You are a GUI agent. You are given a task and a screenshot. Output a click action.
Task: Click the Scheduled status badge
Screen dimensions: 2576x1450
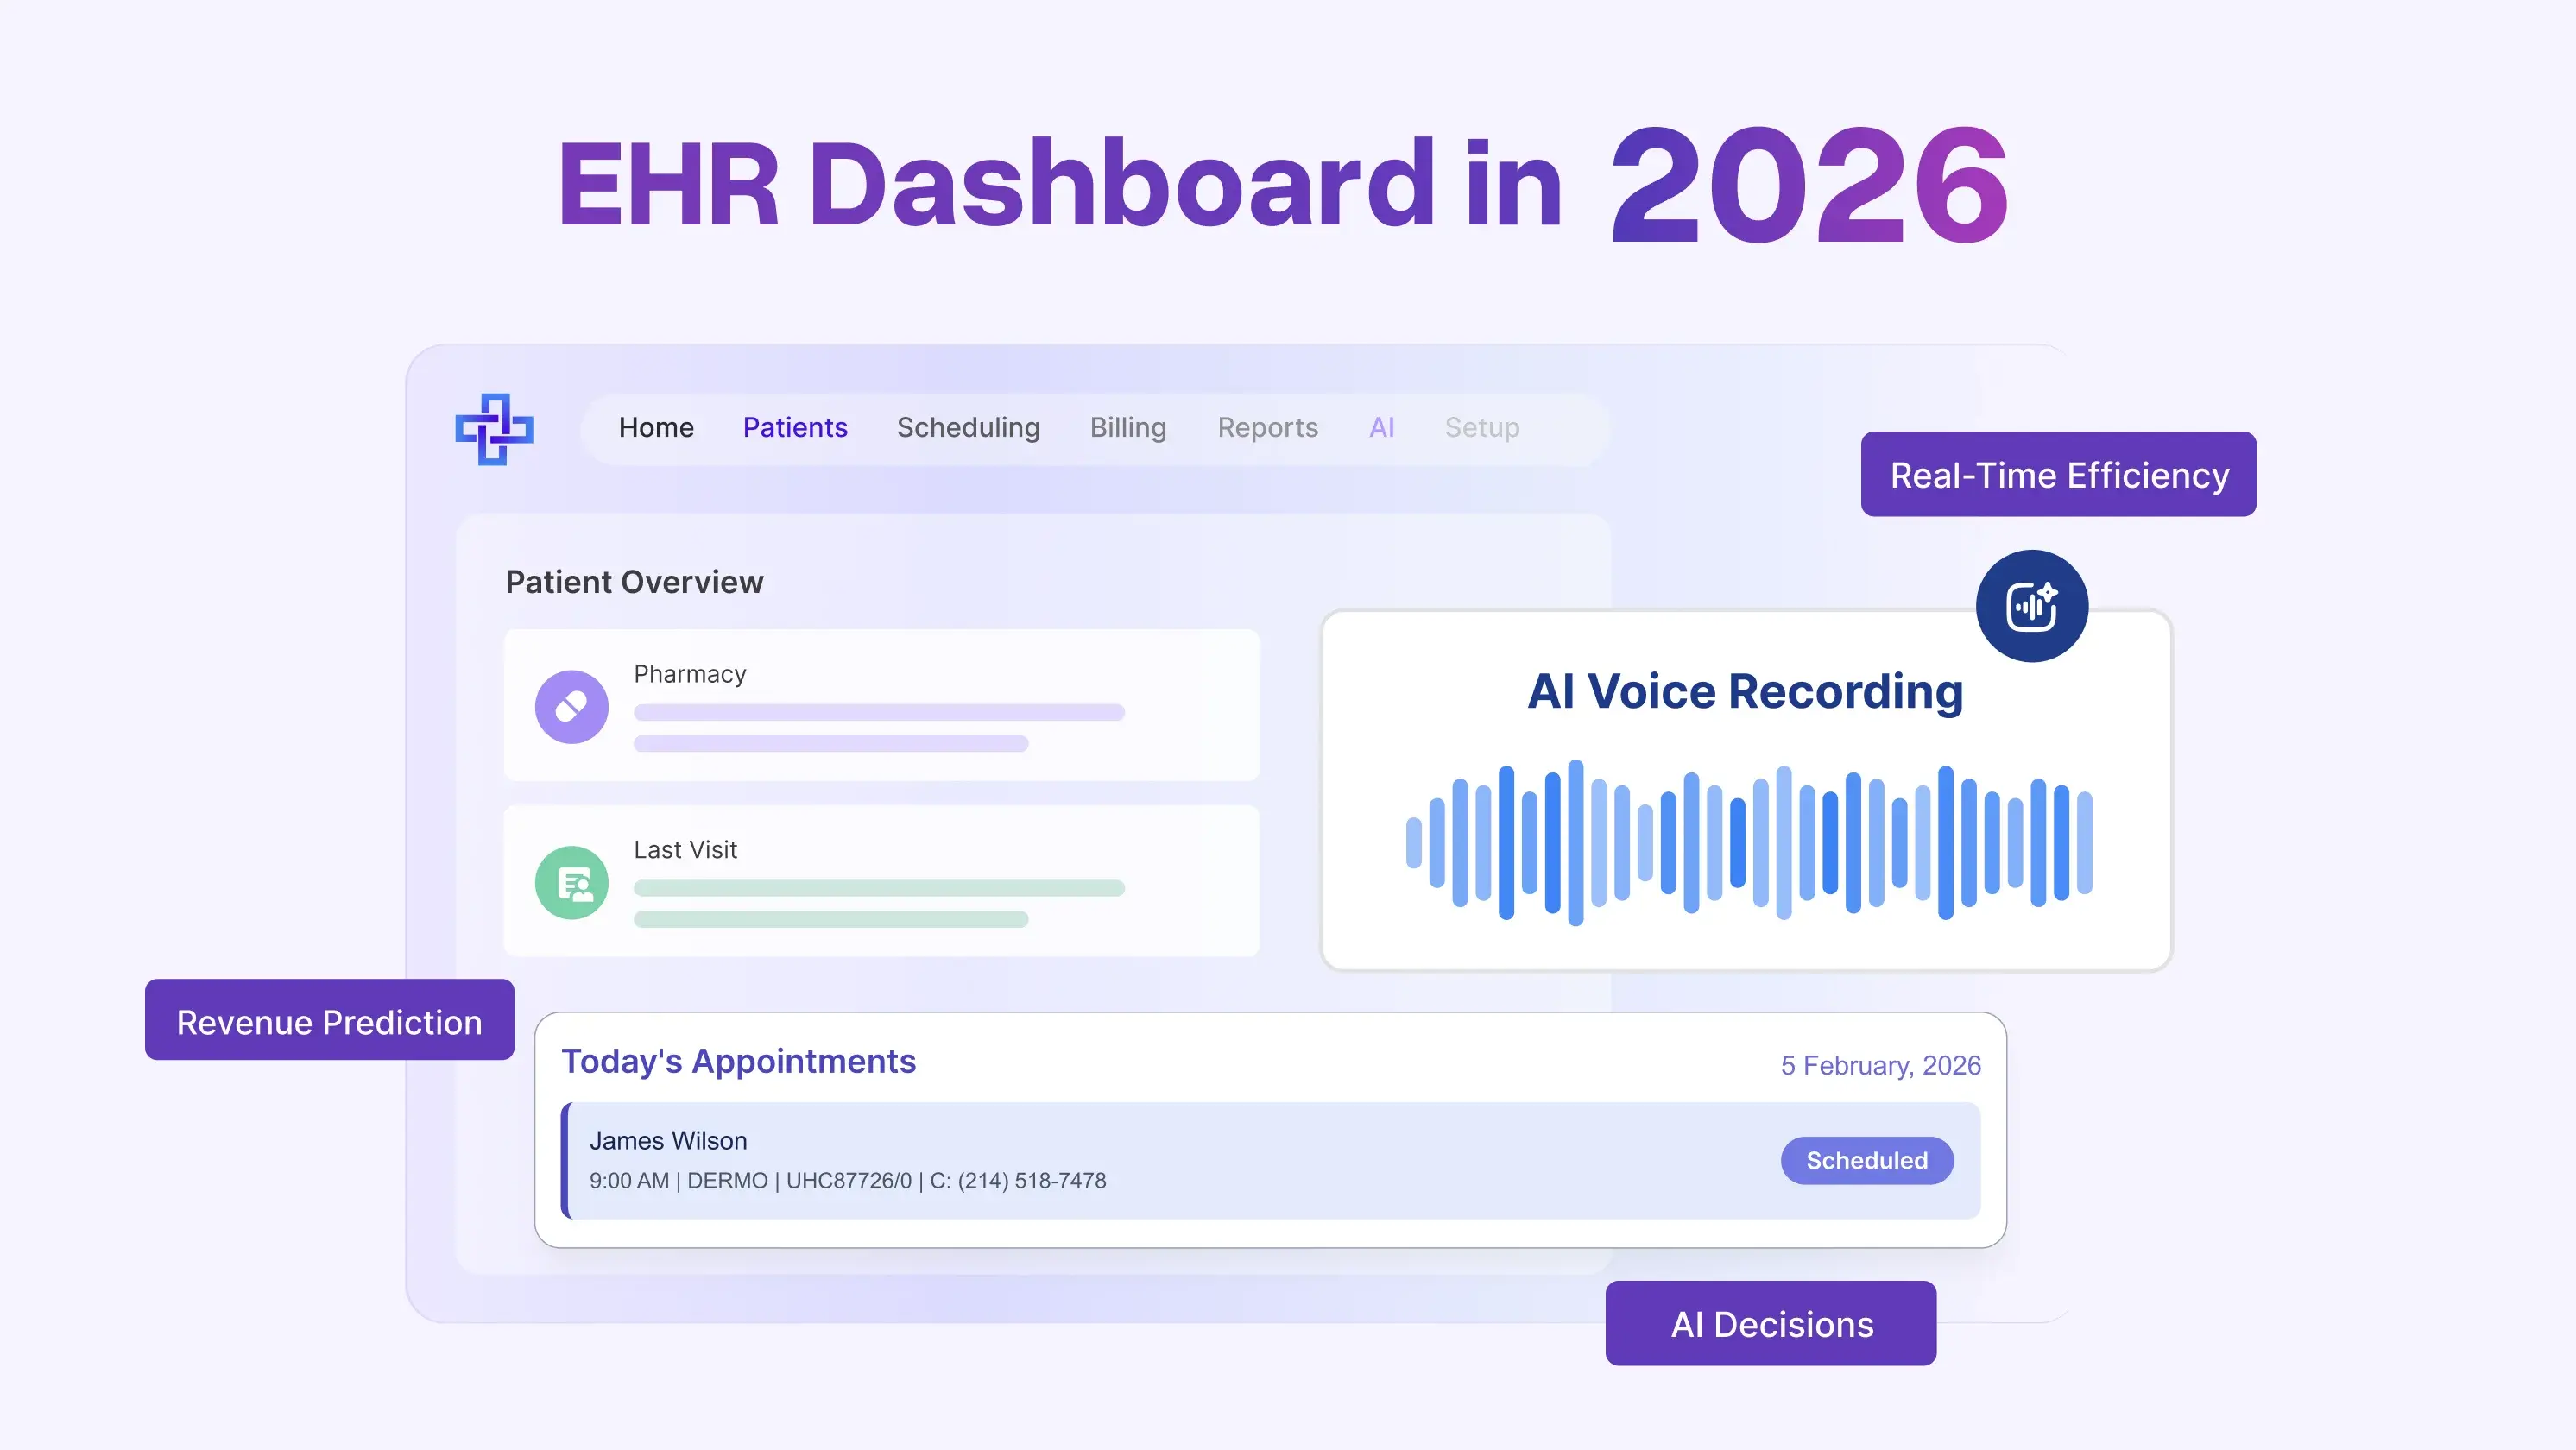point(1866,1160)
